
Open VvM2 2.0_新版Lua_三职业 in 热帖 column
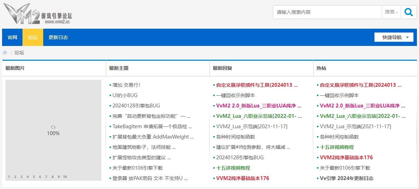coord(363,106)
